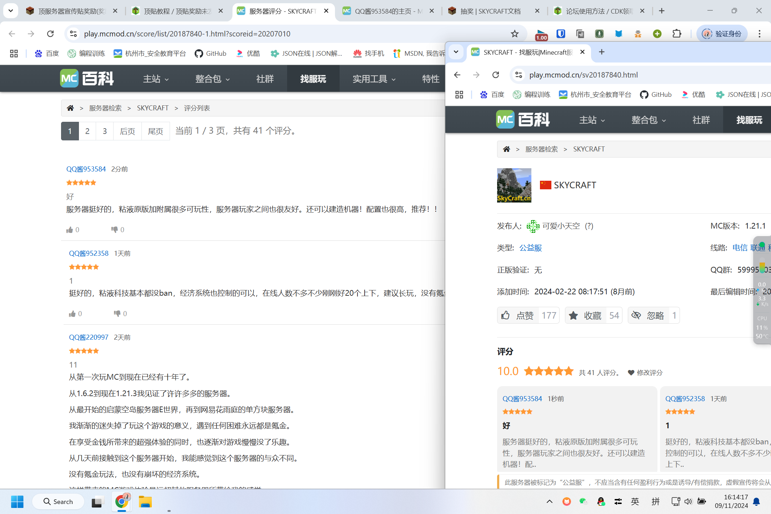The height and width of the screenshot is (514, 771).
Task: Open Chrome menu three dots in back window
Action: click(760, 34)
